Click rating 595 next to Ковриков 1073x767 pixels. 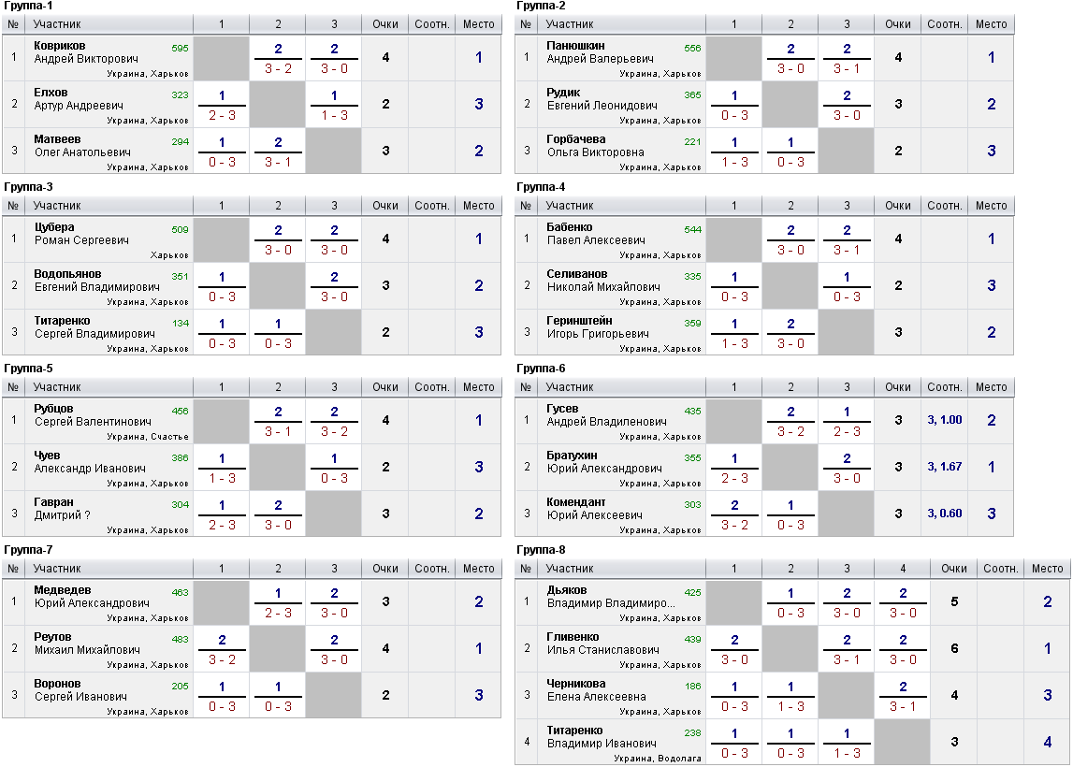180,49
